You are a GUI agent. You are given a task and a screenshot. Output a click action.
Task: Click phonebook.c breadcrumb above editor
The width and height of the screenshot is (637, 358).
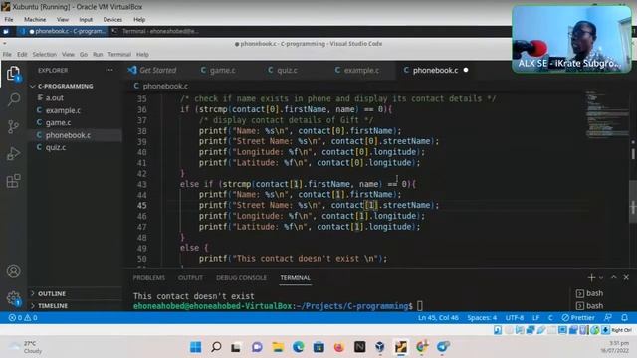tap(165, 87)
